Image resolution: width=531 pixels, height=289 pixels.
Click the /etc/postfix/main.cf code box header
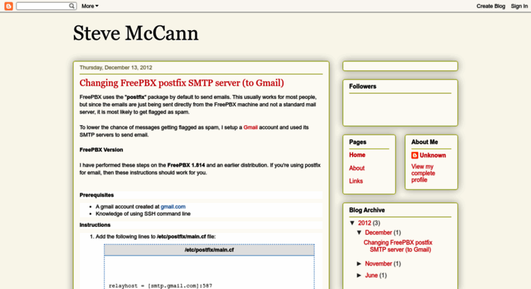[209, 250]
